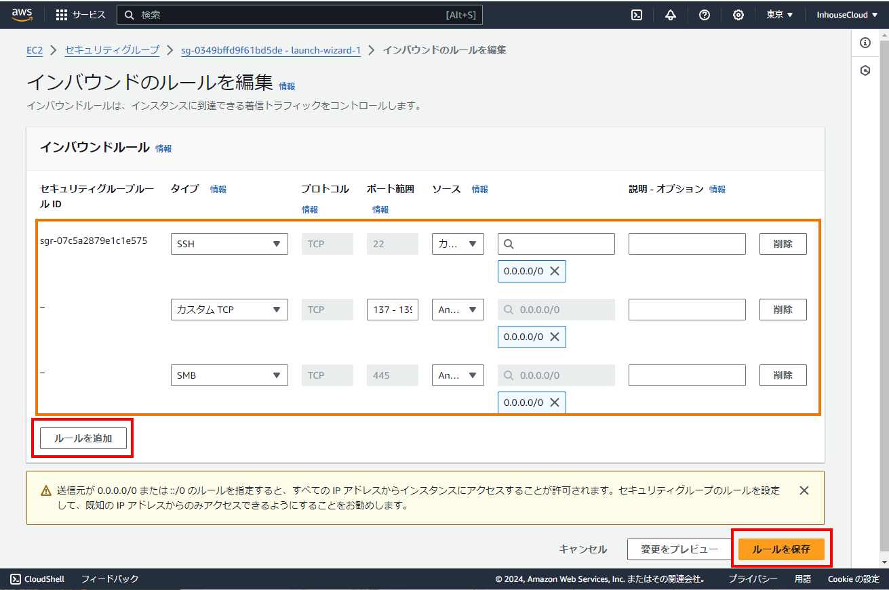Click port range field showing 137 - 139
This screenshot has height=590, width=889.
pos(392,310)
